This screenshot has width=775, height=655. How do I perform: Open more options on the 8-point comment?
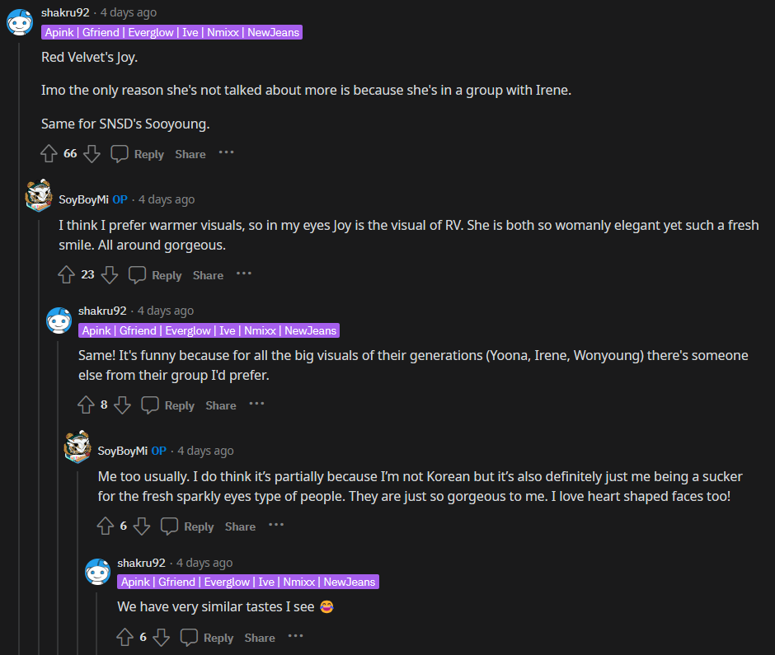[x=257, y=405]
